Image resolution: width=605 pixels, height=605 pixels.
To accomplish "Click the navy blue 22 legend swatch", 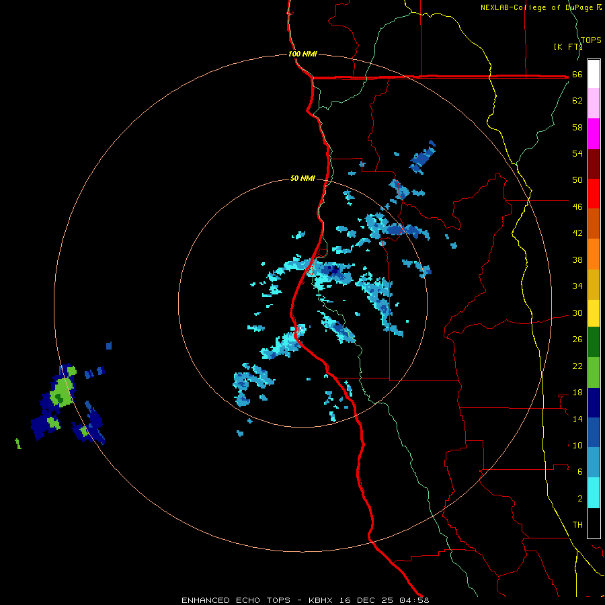I will (594, 403).
